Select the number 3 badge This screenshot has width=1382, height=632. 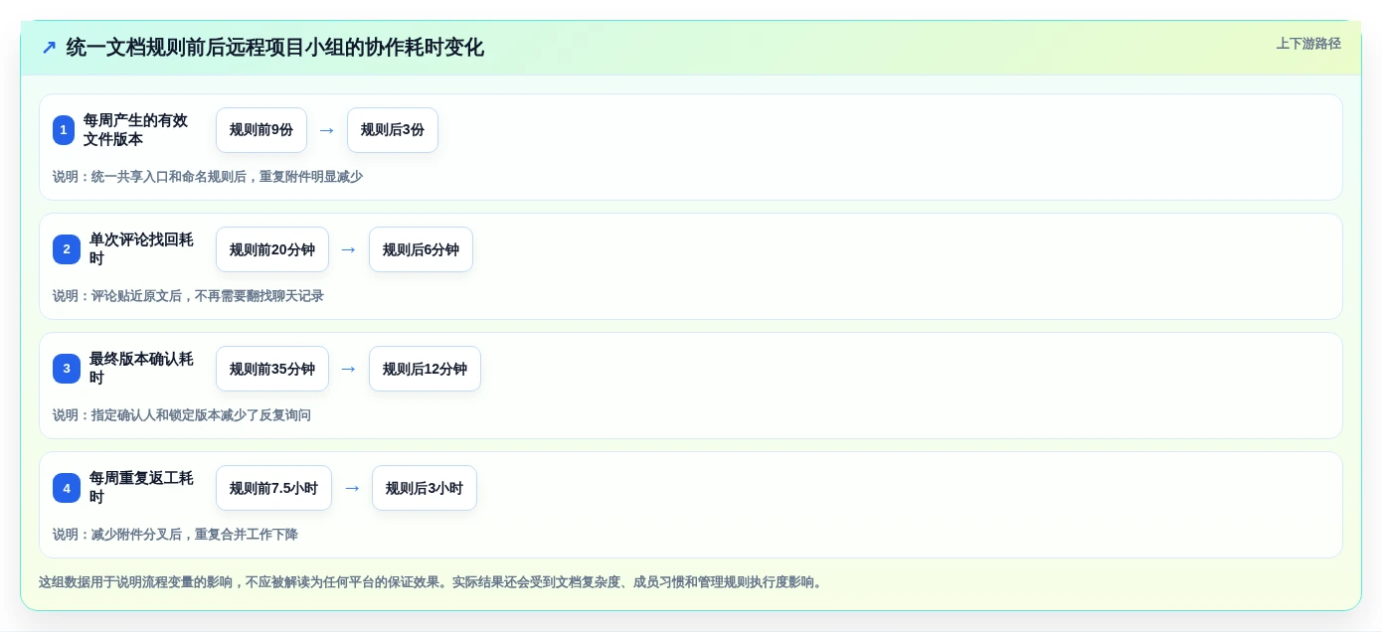[x=67, y=369]
